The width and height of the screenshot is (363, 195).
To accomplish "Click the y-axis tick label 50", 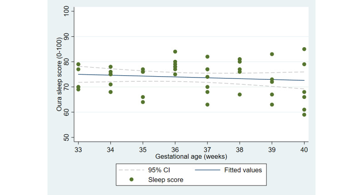I will pyautogui.click(x=66, y=137).
